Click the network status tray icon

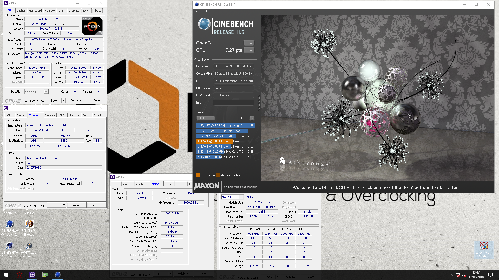pos(457,275)
